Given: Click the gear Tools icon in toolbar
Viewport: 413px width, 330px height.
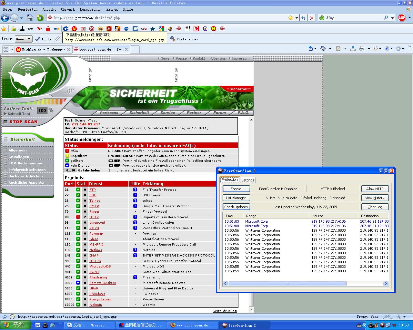Looking at the screenshot, I should 398,49.
